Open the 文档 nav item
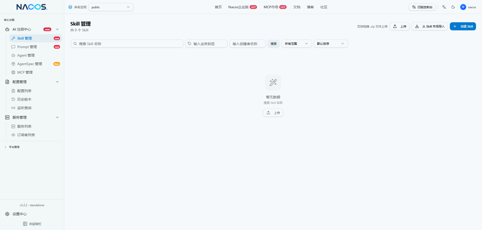 click(297, 7)
